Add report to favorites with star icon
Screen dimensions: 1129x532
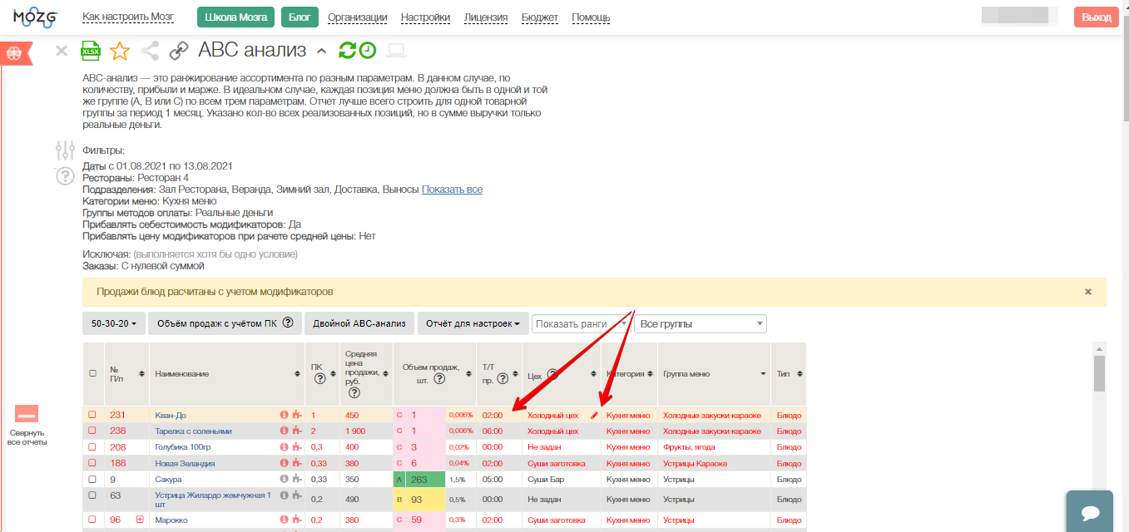tap(120, 52)
